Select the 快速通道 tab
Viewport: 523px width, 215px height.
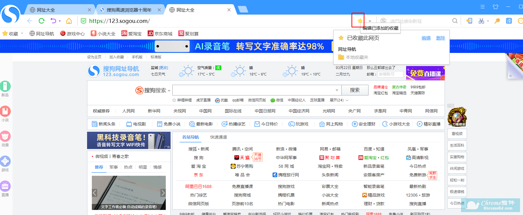click(219, 137)
